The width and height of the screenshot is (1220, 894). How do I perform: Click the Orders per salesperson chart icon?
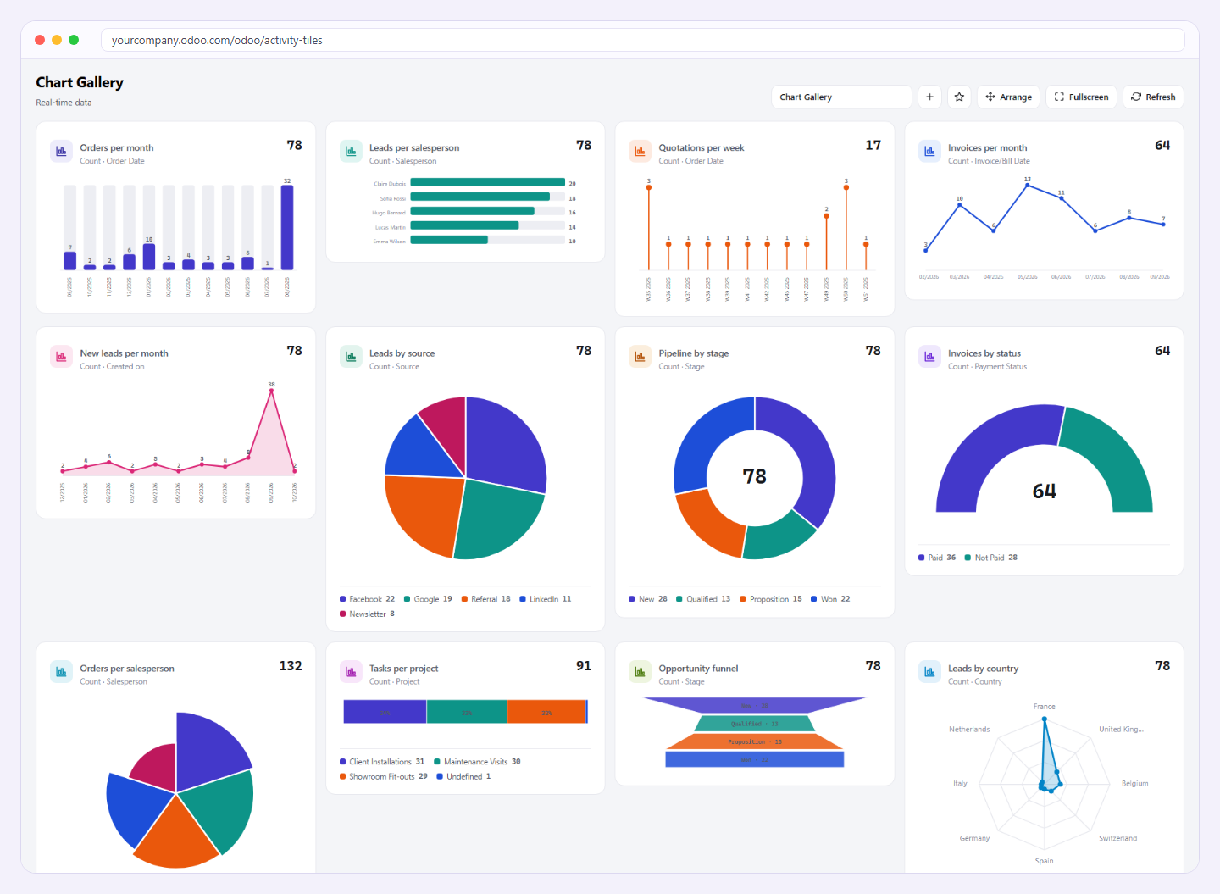pyautogui.click(x=61, y=672)
